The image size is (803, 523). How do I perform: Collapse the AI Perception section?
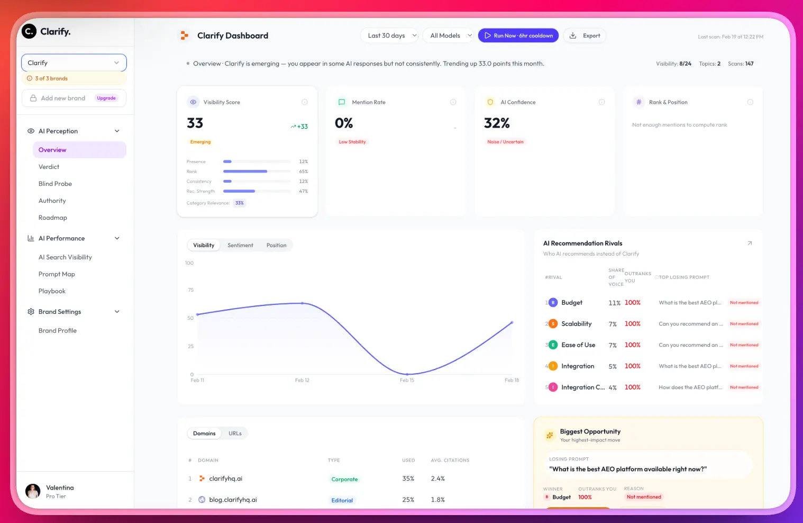click(117, 131)
